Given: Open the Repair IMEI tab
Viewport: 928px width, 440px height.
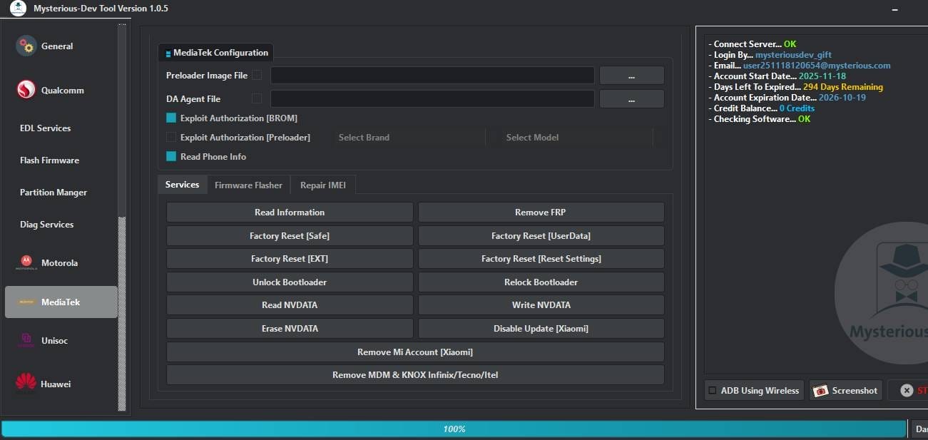Looking at the screenshot, I should pos(323,185).
